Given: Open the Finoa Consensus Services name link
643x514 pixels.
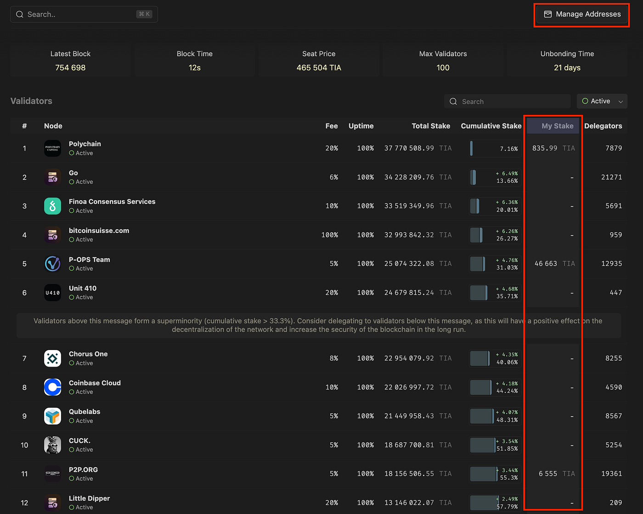Looking at the screenshot, I should coord(112,202).
